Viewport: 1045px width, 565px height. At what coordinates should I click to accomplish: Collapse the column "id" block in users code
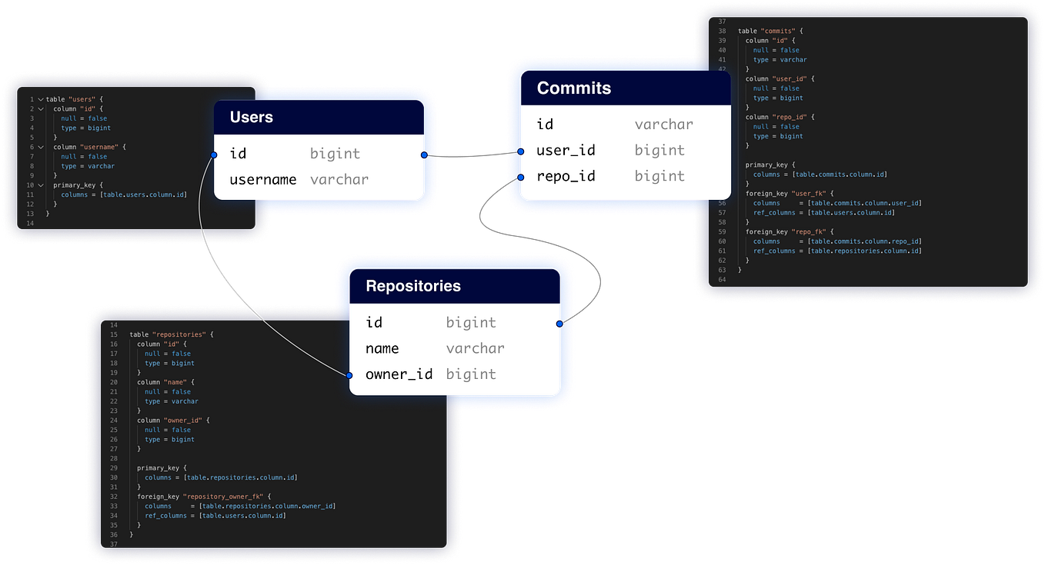coord(40,108)
